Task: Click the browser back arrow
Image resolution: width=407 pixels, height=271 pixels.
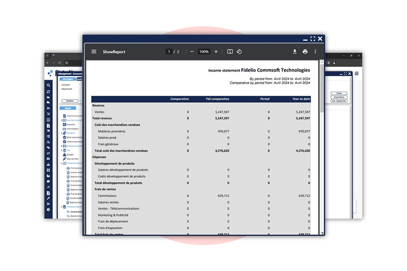Action: pyautogui.click(x=47, y=63)
